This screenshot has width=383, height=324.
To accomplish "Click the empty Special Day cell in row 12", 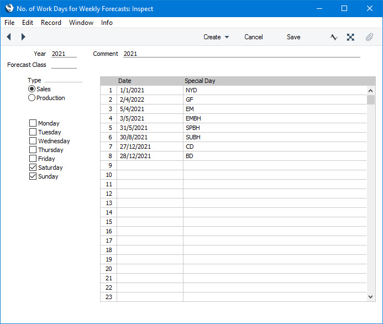I will tap(275, 194).
